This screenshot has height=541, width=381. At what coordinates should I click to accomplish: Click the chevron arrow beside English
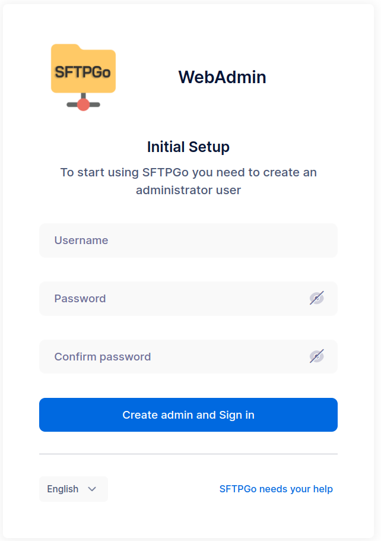pos(92,489)
